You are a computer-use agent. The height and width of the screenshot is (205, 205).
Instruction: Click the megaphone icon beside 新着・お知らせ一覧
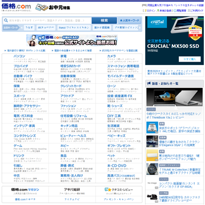click(x=149, y=83)
